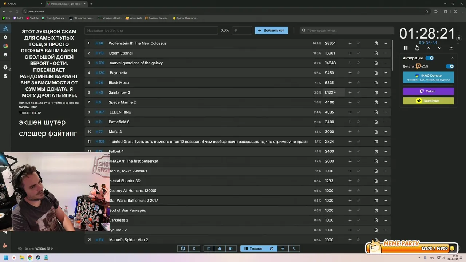Click the sort arrows icon in bottom toolbar
The image size is (466, 262).
click(x=294, y=249)
